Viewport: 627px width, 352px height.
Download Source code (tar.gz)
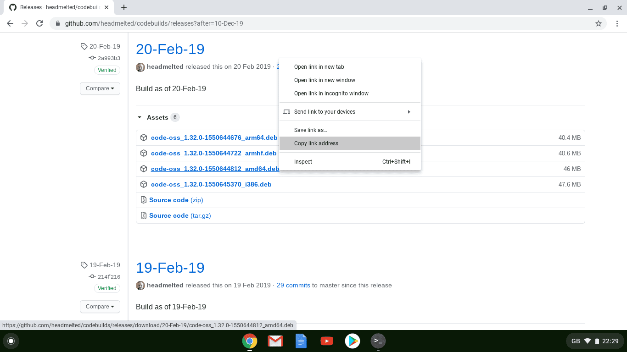[180, 215]
